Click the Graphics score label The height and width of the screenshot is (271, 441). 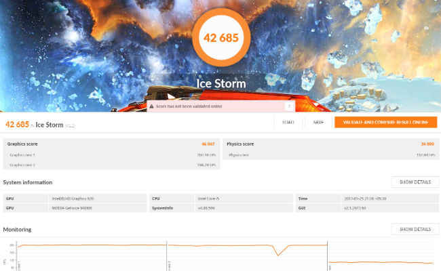(x=22, y=144)
